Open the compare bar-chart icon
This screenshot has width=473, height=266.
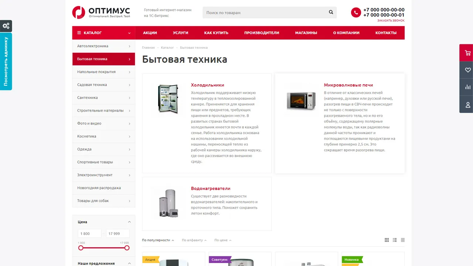pos(467,87)
